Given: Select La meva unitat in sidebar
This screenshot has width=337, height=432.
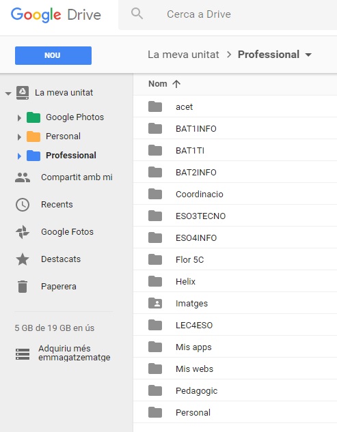Looking at the screenshot, I should pyautogui.click(x=64, y=93).
